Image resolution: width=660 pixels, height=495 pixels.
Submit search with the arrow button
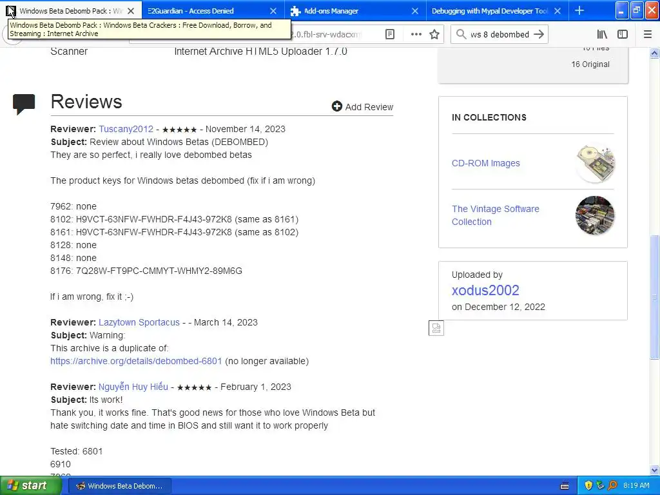pos(539,34)
